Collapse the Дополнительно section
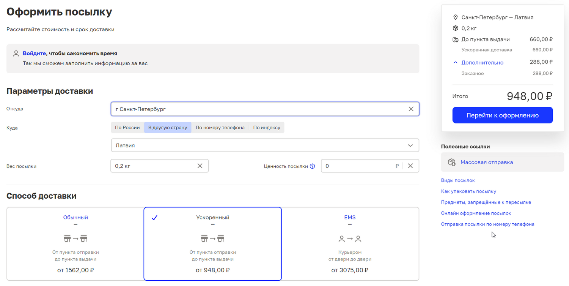Image resolution: width=569 pixels, height=286 pixels. [456, 63]
